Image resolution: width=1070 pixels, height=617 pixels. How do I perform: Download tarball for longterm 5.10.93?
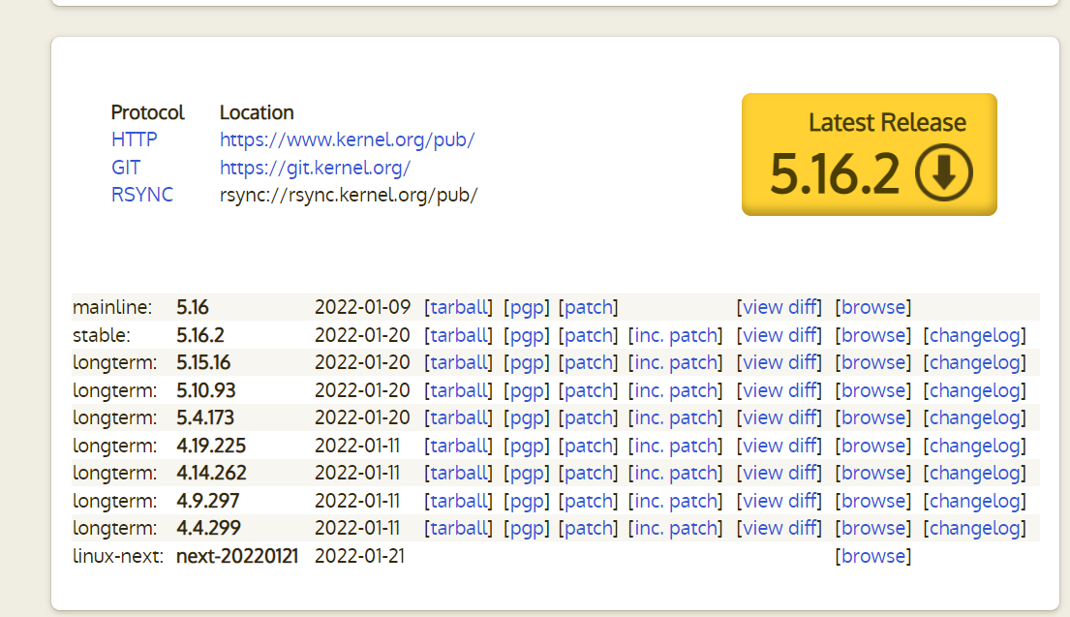point(459,390)
